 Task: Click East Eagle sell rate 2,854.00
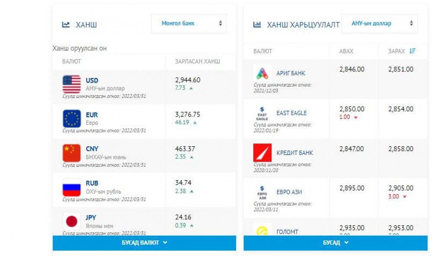401,109
